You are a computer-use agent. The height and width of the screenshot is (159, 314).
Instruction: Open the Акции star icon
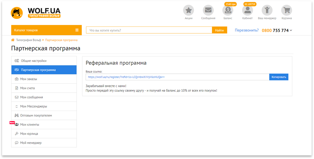(189, 11)
